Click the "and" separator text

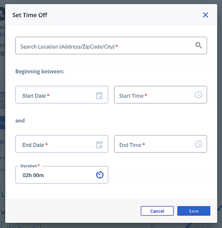(x=20, y=121)
